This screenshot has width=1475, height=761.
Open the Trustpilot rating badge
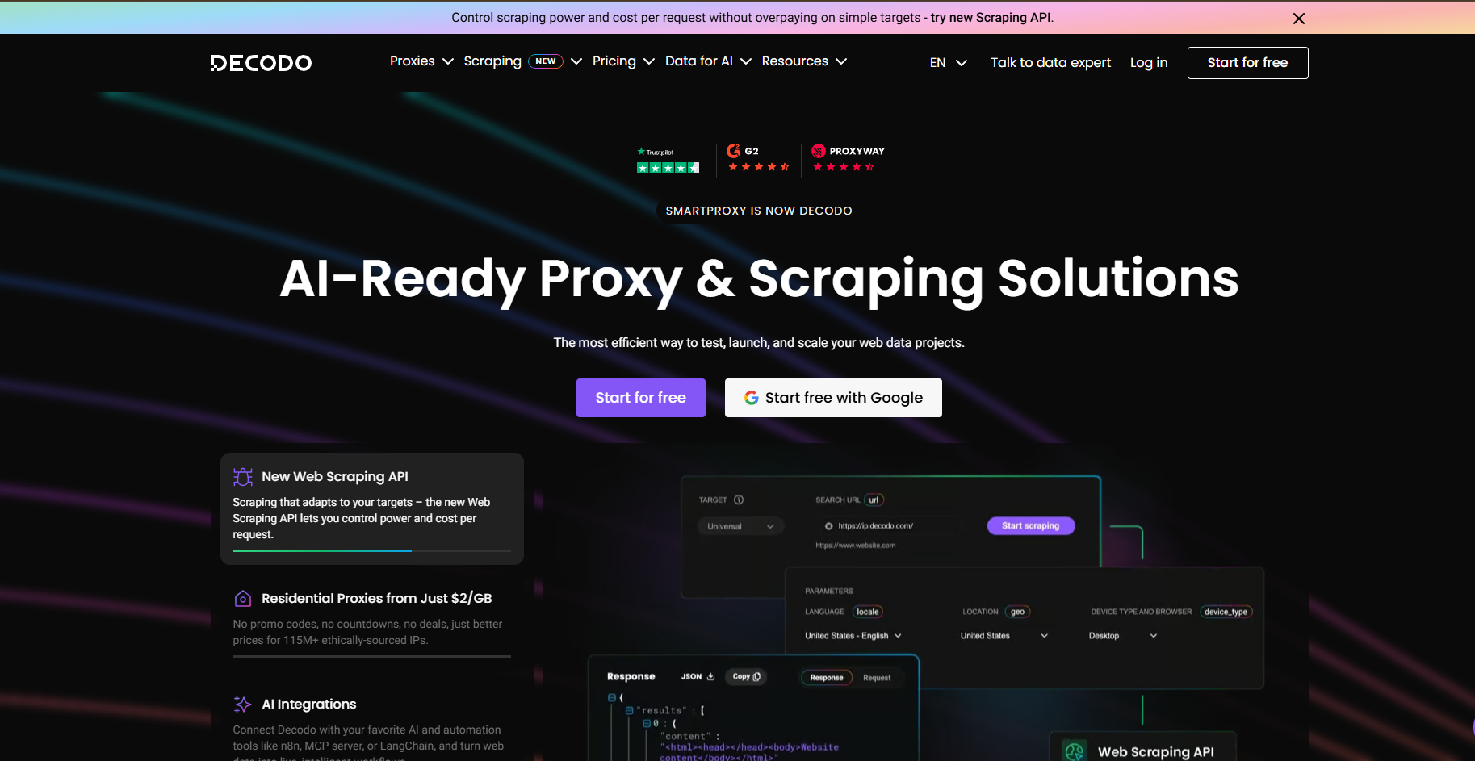(x=668, y=161)
